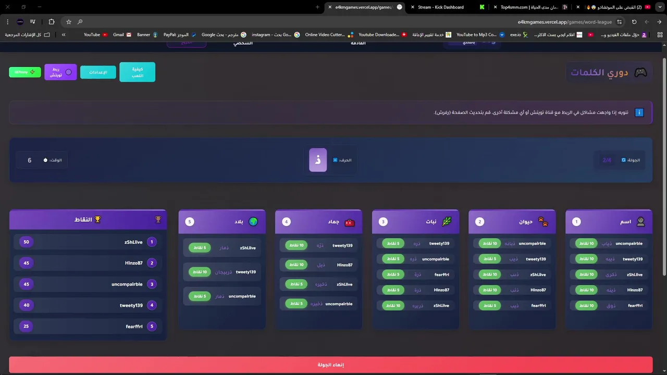This screenshot has width=667, height=375.
Task: Click the clock icon beside الوقت
Action: [x=45, y=160]
